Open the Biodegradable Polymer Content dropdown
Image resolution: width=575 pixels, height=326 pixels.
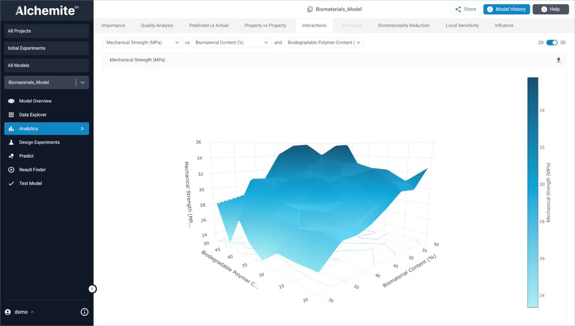click(x=324, y=43)
